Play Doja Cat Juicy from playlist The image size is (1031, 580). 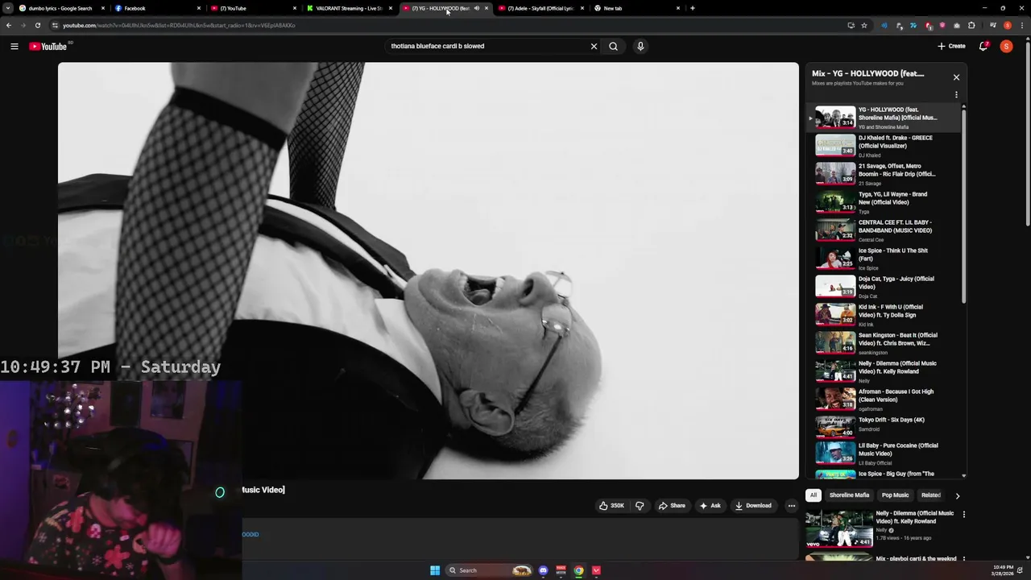pos(884,287)
